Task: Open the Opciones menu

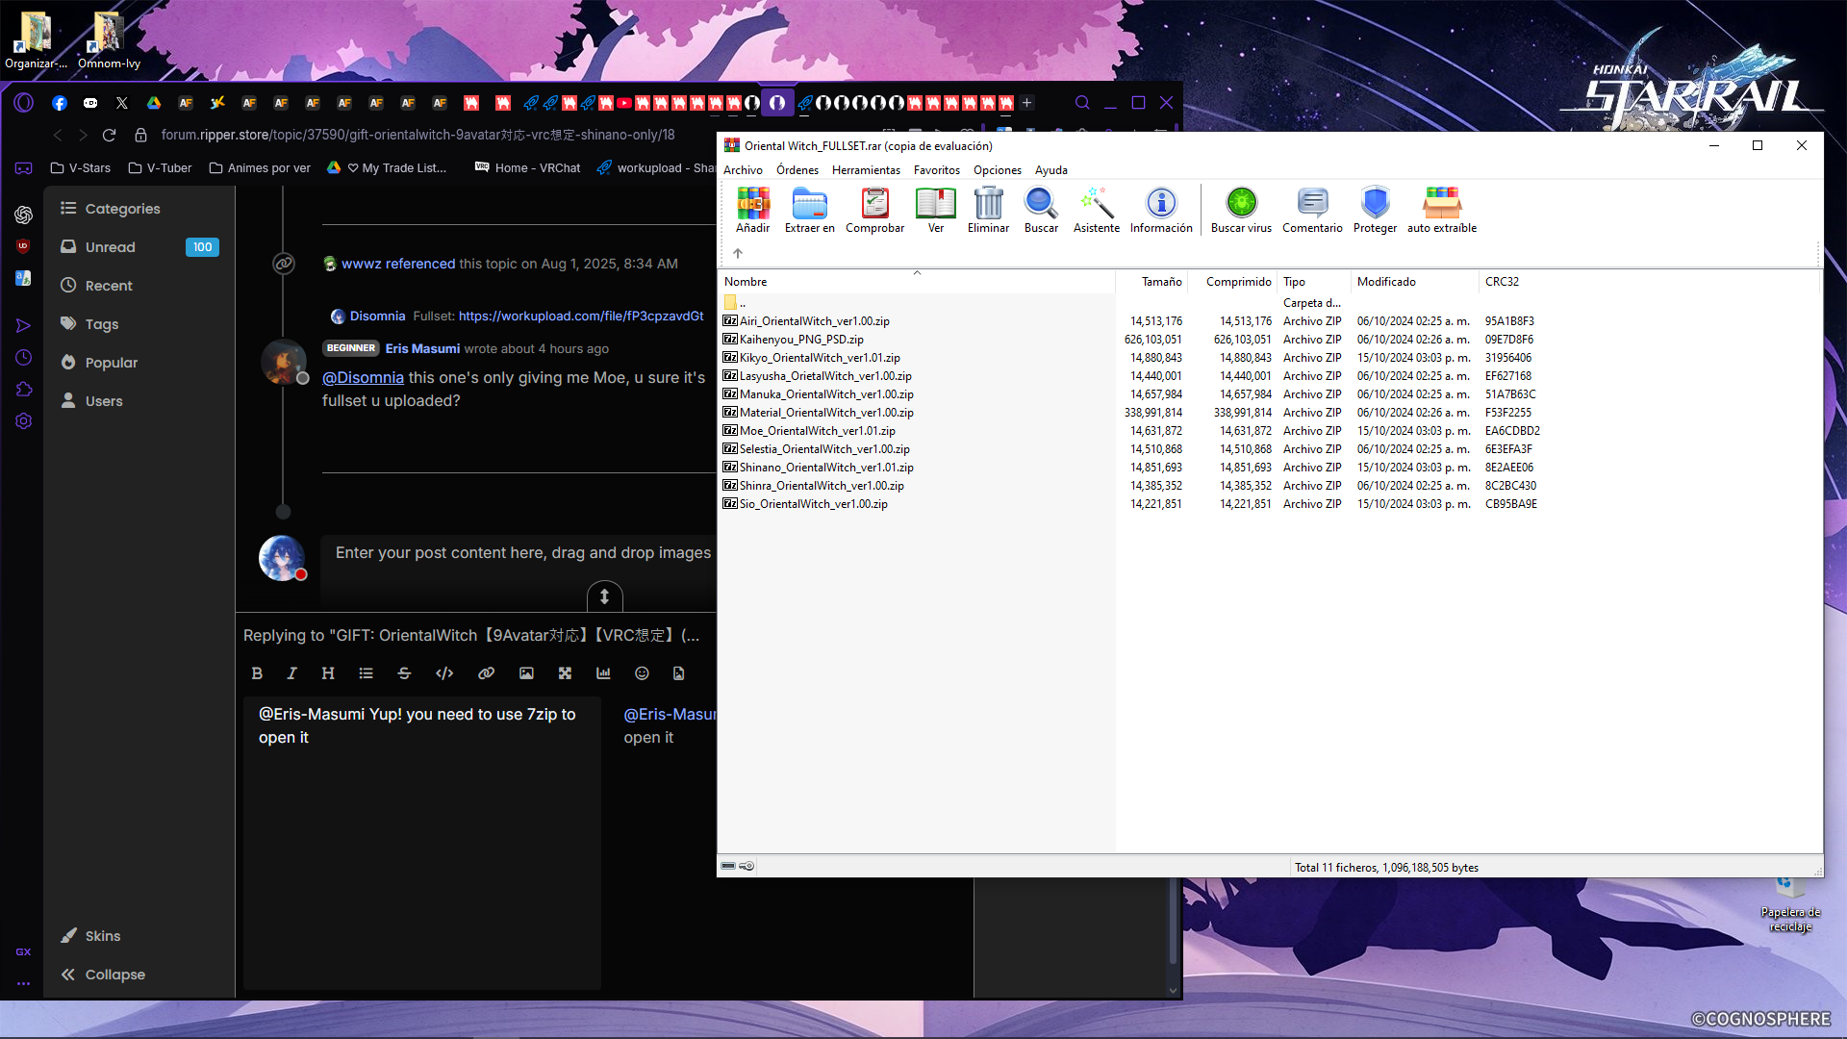Action: [x=997, y=170]
